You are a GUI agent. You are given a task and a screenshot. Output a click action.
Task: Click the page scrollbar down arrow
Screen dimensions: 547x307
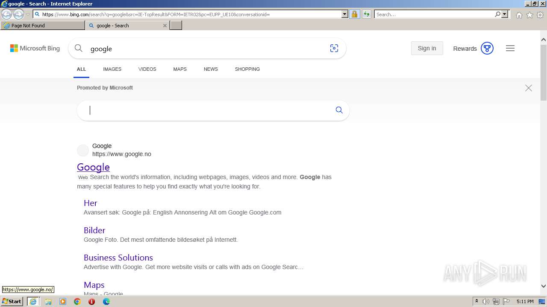tap(543, 286)
